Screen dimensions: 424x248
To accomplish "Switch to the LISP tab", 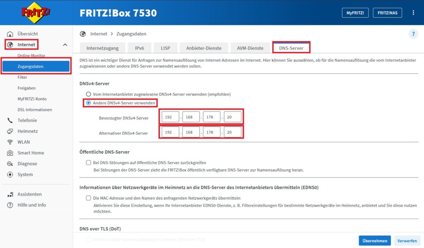I will [166, 48].
